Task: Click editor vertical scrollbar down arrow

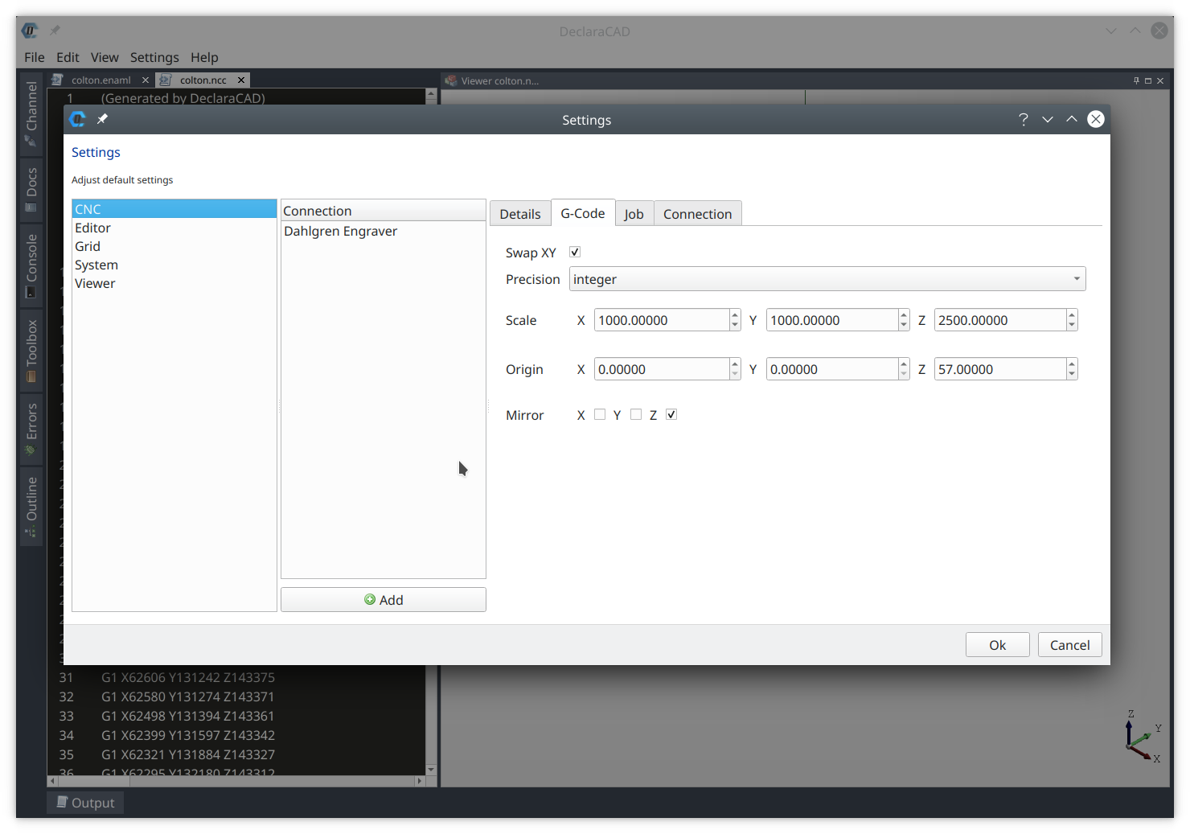Action: click(431, 770)
